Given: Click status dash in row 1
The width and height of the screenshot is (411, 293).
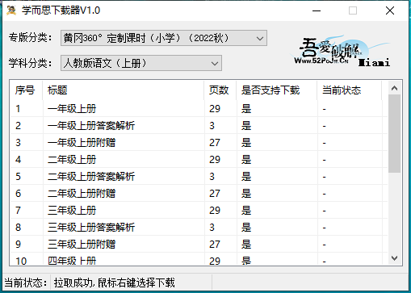Looking at the screenshot, I should pyautogui.click(x=325, y=109).
